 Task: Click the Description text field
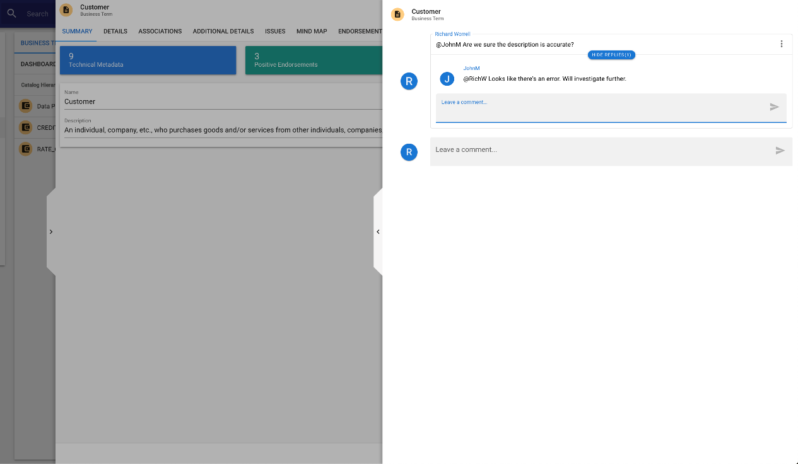[x=223, y=127]
